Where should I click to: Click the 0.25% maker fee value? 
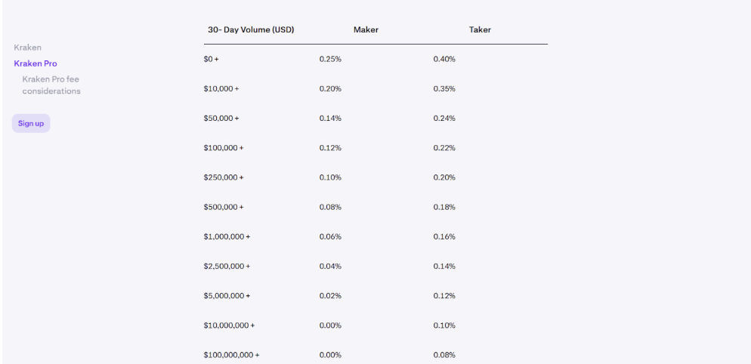click(330, 59)
